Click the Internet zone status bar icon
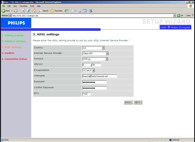 point(171,140)
